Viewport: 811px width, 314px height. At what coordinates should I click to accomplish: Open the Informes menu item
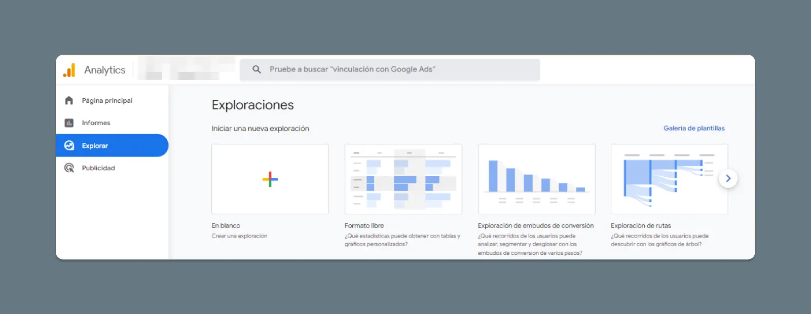click(x=96, y=123)
